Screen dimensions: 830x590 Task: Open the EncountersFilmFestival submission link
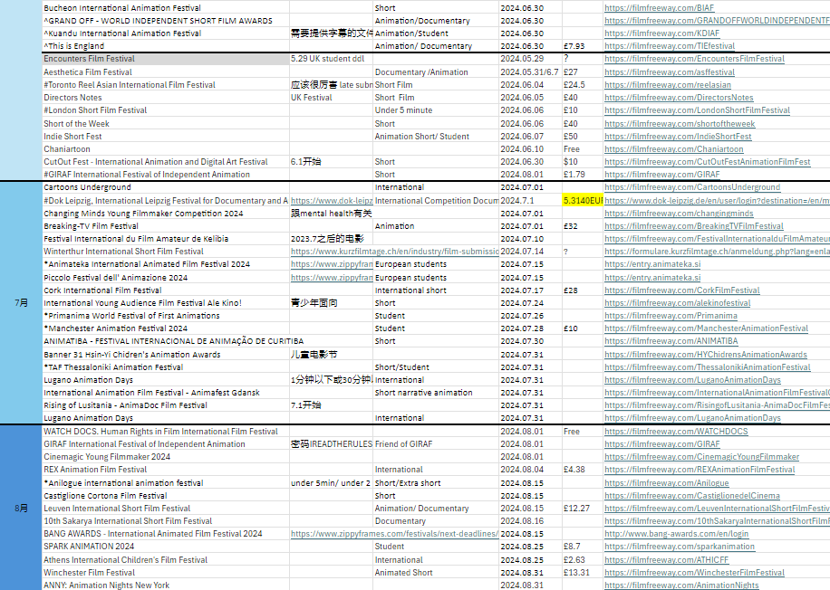coord(694,59)
